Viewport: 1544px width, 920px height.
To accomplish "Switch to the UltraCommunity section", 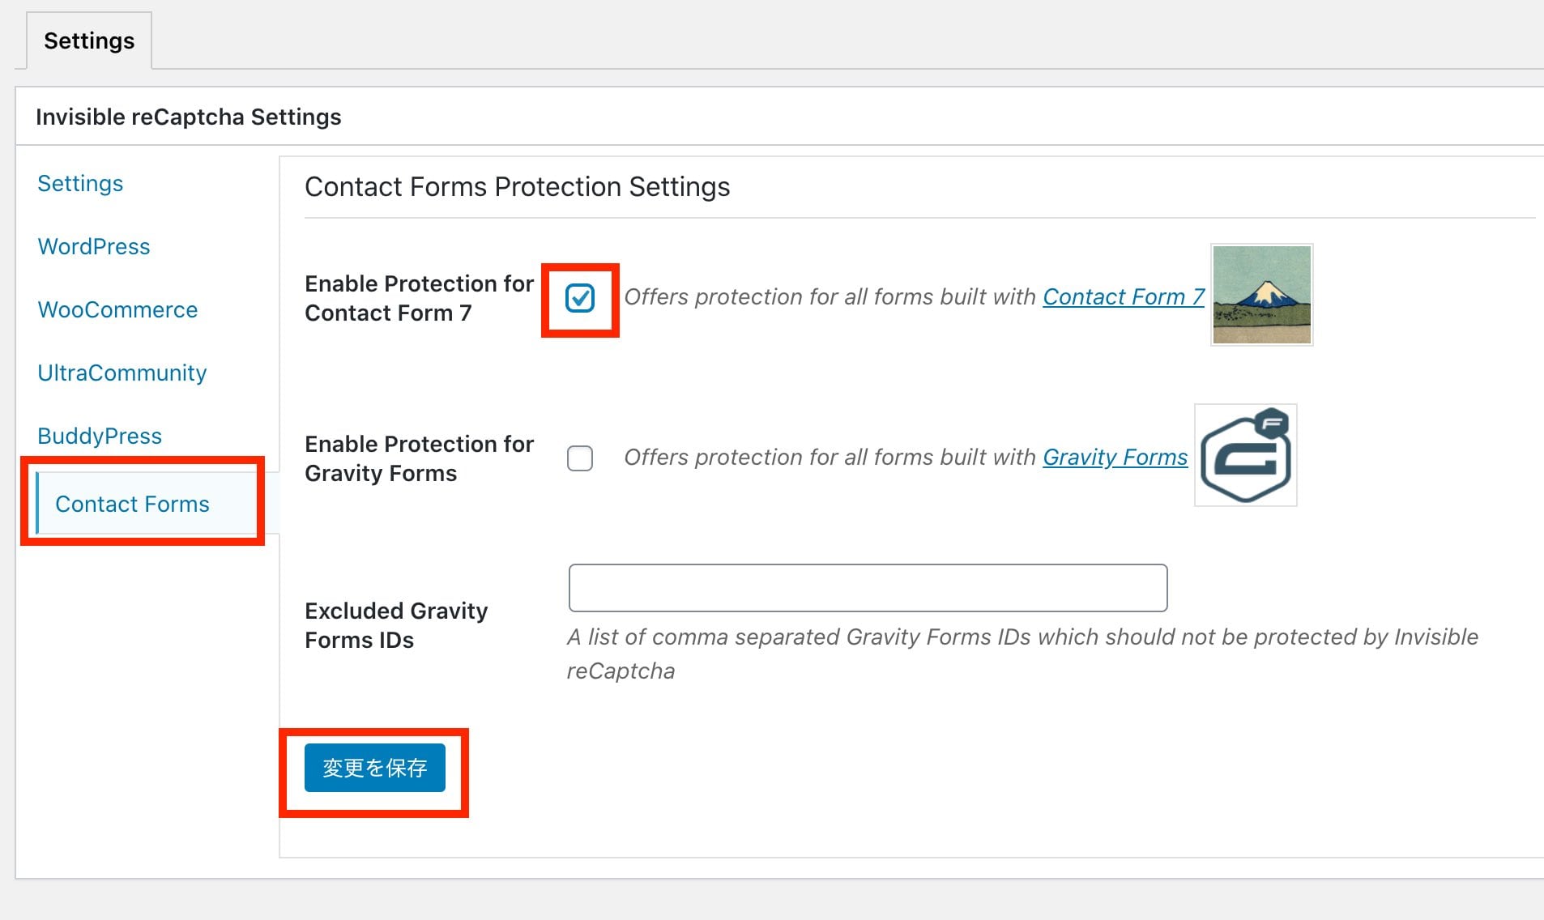I will pyautogui.click(x=122, y=373).
